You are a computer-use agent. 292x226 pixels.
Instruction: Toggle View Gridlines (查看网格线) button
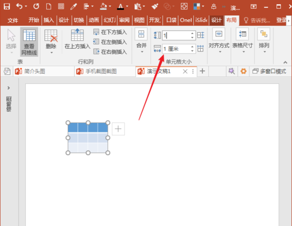pyautogui.click(x=29, y=42)
